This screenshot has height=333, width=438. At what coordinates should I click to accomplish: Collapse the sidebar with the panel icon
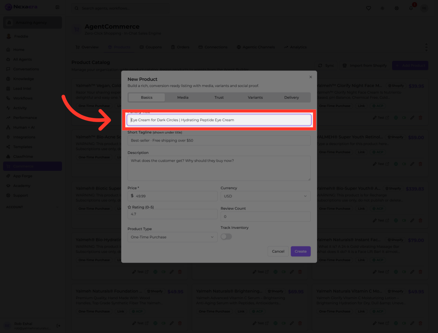point(57,7)
